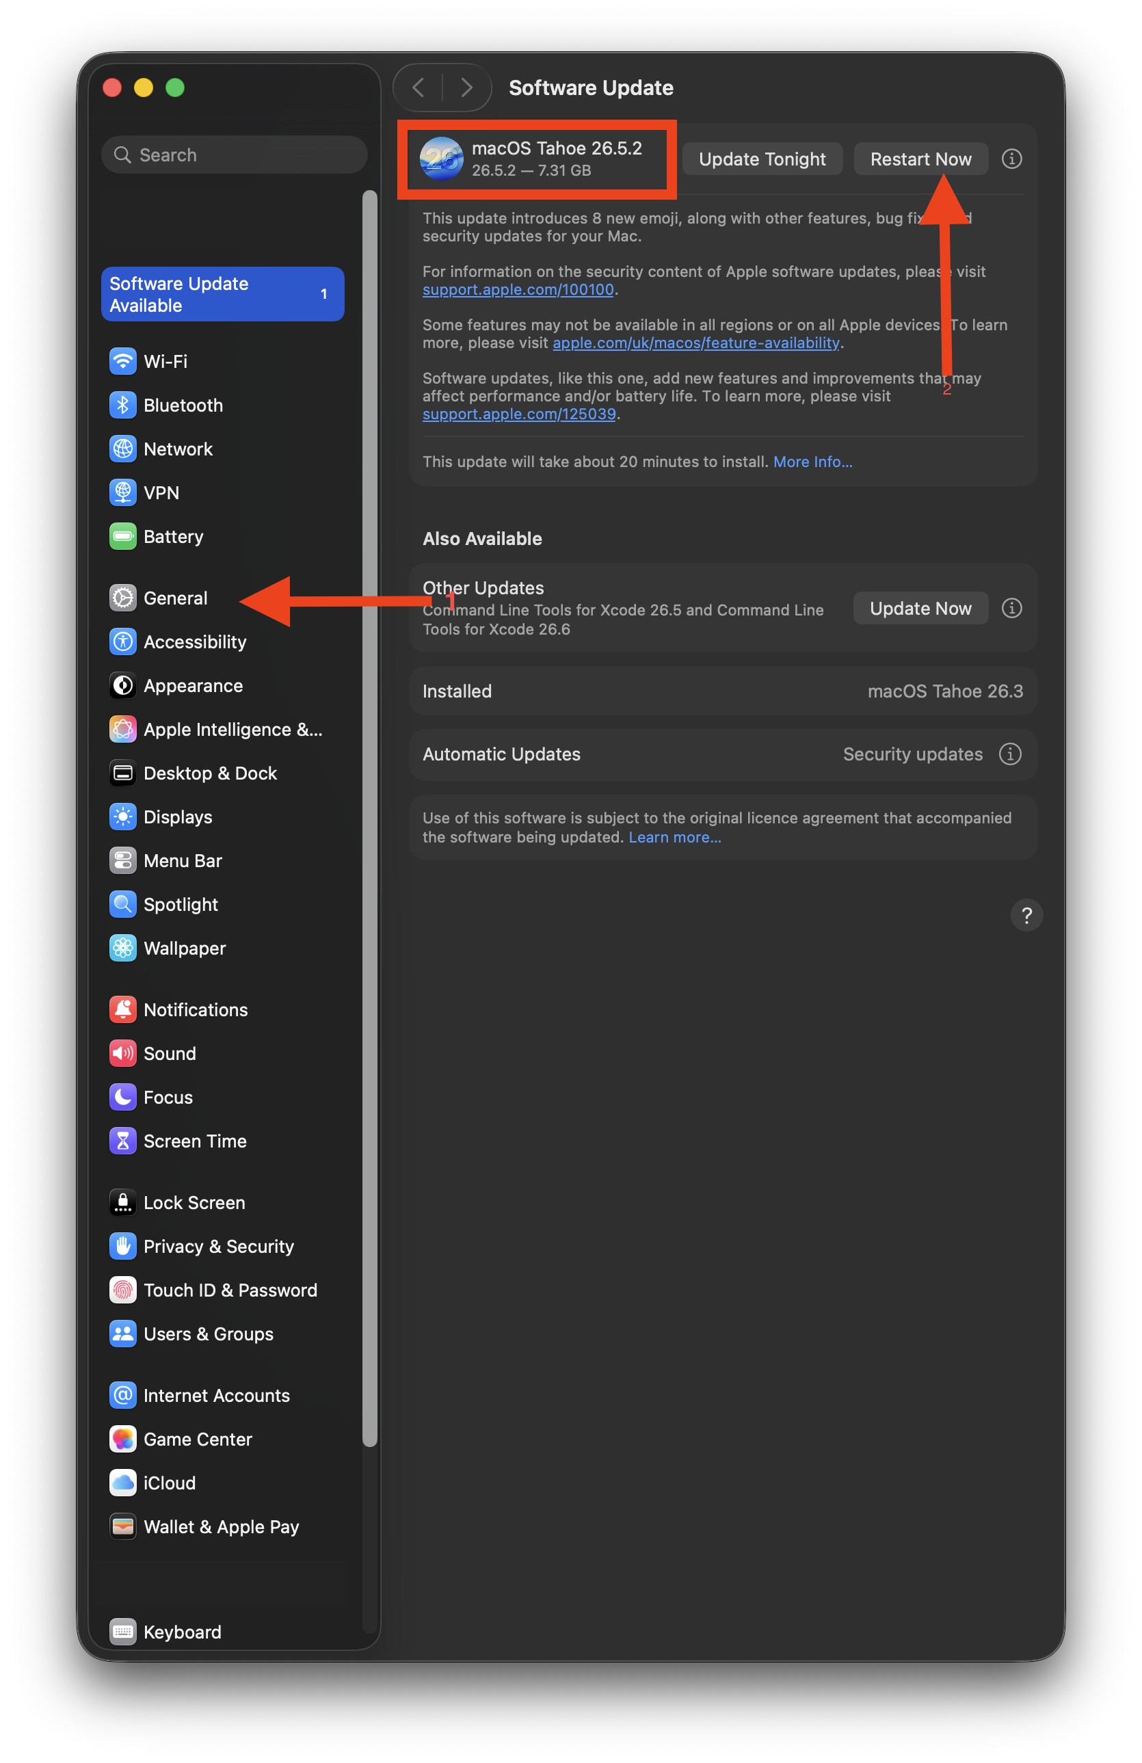Select the Displays icon
1142x1763 pixels.
123,817
